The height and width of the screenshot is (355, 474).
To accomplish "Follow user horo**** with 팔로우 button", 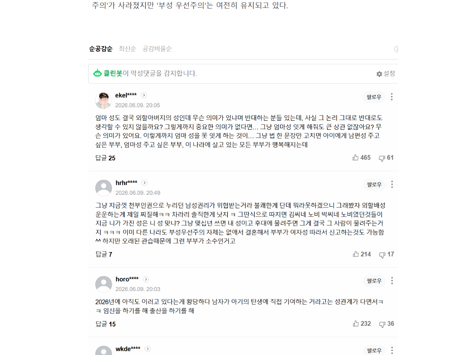I will pyautogui.click(x=374, y=281).
